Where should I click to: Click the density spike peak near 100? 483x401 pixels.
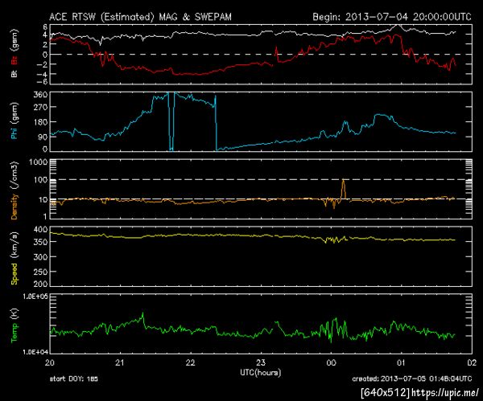344,181
